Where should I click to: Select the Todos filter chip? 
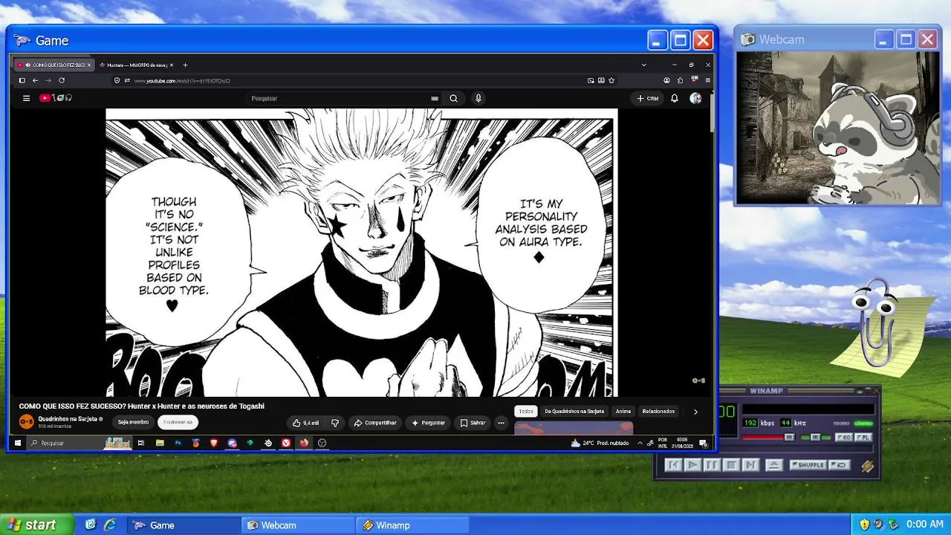point(526,412)
